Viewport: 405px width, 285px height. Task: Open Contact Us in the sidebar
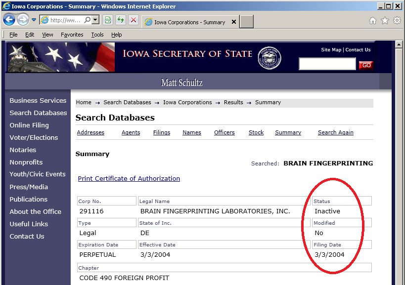(x=27, y=237)
